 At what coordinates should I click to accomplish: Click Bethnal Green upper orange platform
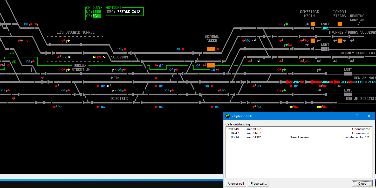click(x=211, y=49)
